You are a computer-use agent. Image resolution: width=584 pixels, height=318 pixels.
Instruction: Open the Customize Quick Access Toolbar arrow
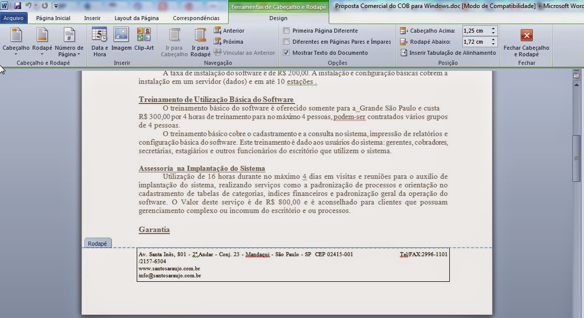(56, 6)
